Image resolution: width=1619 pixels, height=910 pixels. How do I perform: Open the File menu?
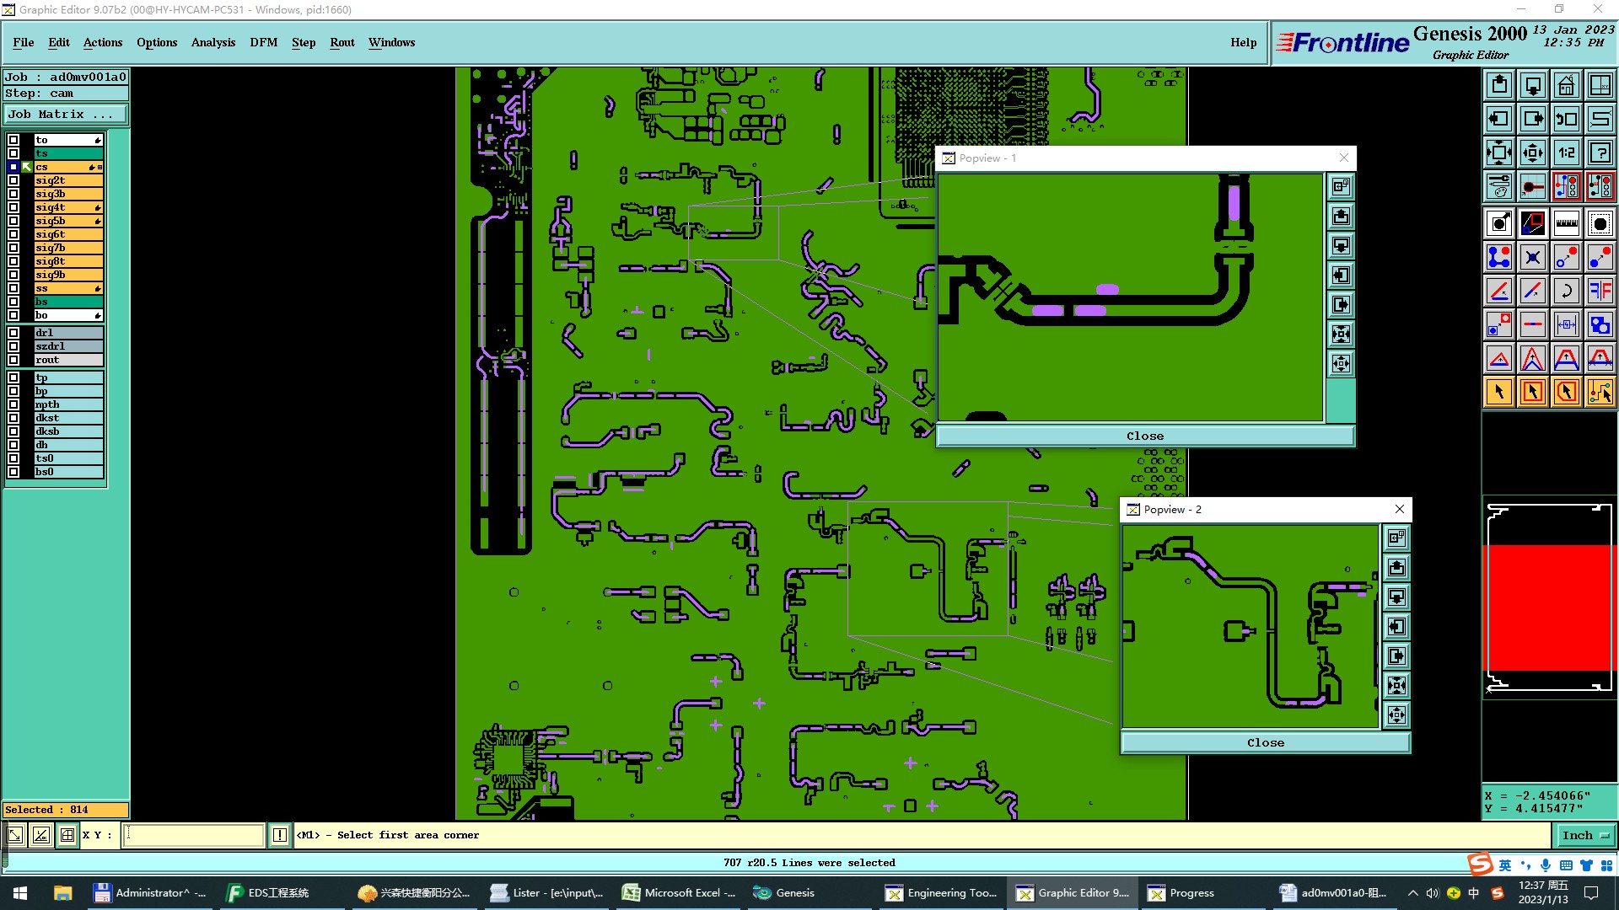click(24, 42)
